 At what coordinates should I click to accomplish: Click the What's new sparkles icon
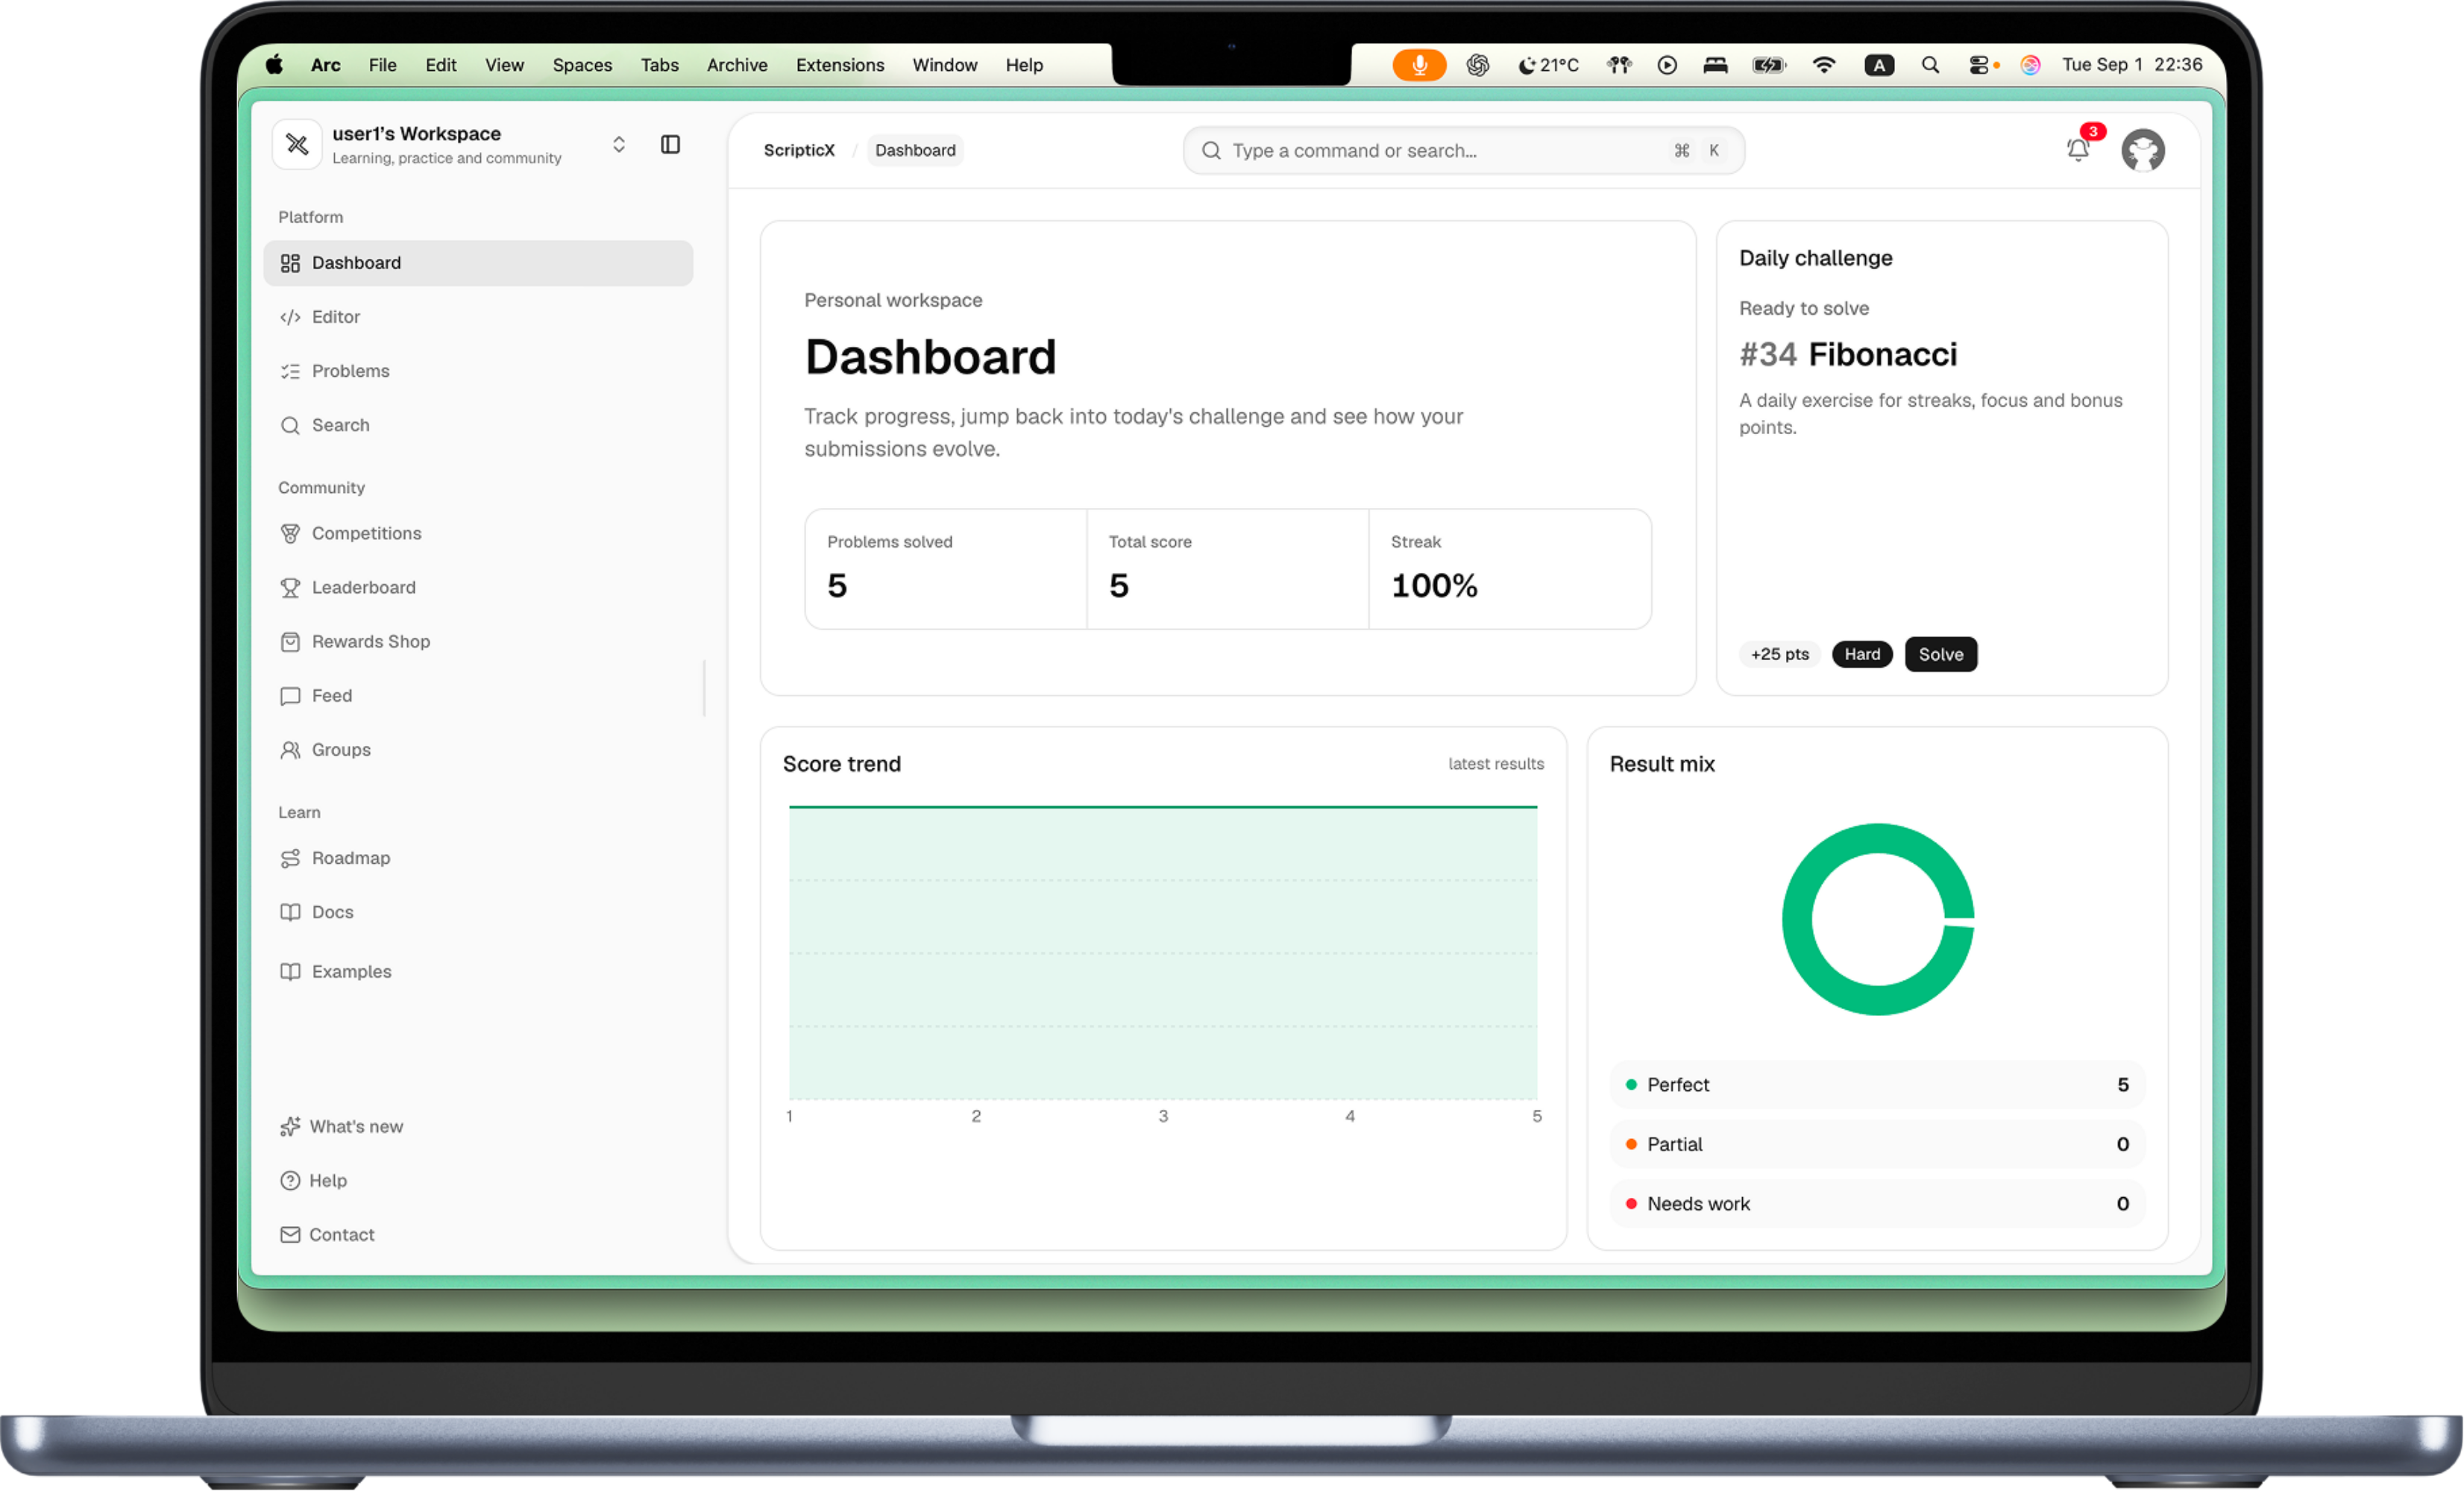tap(290, 1126)
